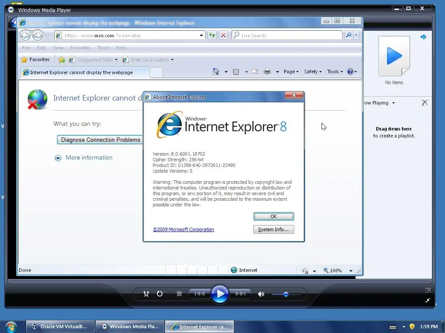Close the About Internet Explorer dialog
The width and height of the screenshot is (445, 333).
pos(294,95)
